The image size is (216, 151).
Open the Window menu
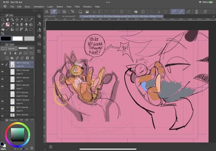[87, 6]
